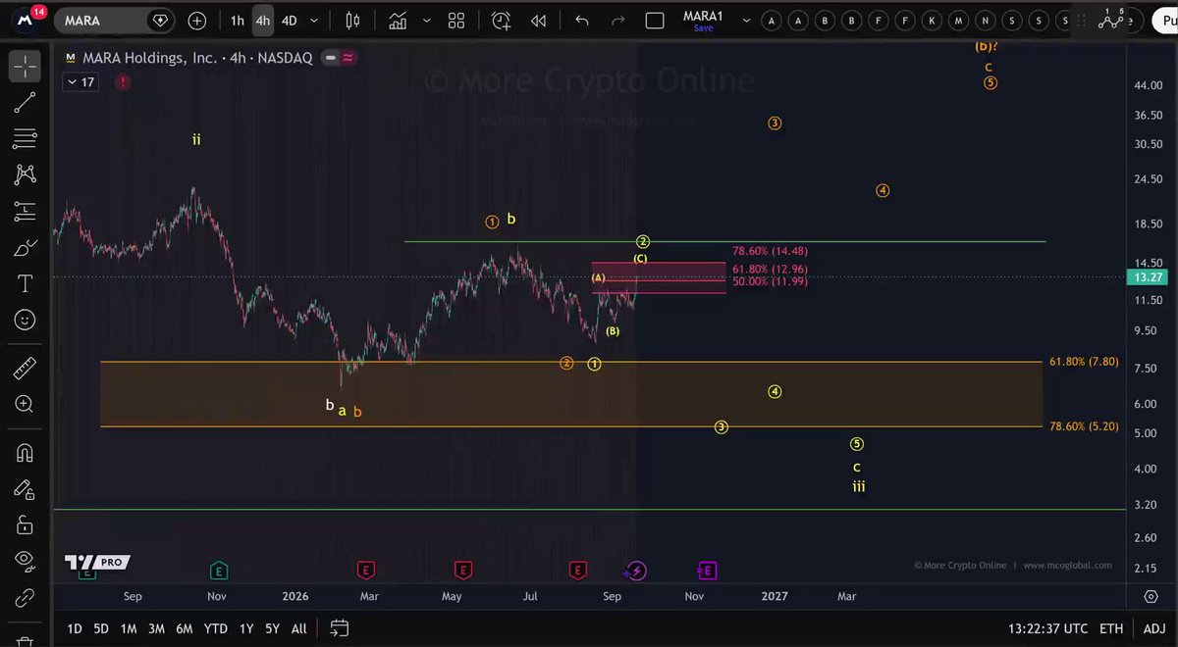Set date range to 6M
Image resolution: width=1178 pixels, height=647 pixels.
click(x=184, y=628)
